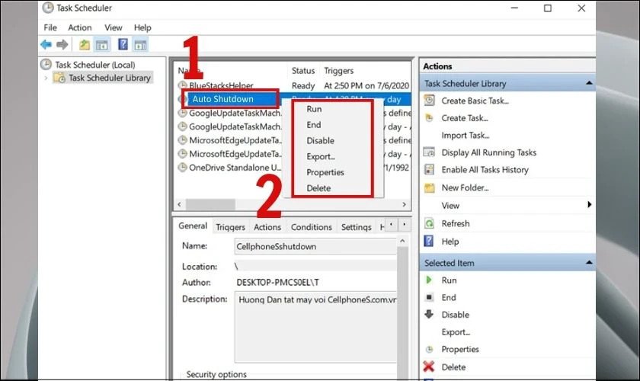Image resolution: width=640 pixels, height=381 pixels.
Task: Click the Refresh icon in the Actions pane
Action: tap(430, 224)
